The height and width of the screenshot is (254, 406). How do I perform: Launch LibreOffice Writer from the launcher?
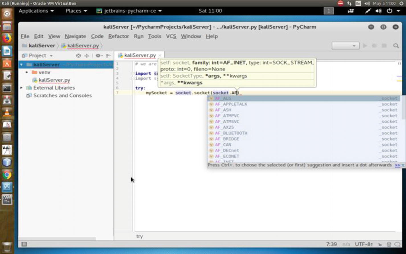point(7,51)
